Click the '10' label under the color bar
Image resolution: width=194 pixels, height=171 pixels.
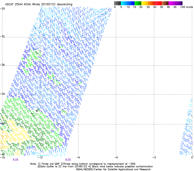coord(128,7)
